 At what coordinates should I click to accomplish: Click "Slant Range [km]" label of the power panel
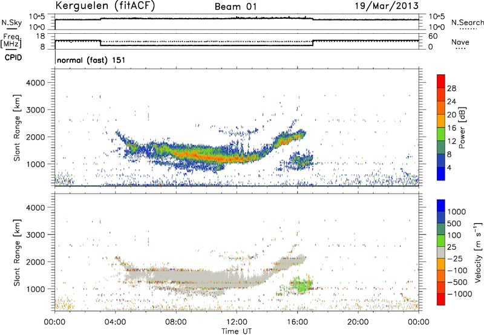click(17, 128)
